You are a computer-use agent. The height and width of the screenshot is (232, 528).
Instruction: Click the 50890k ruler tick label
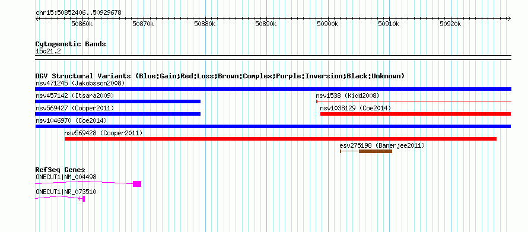coord(266,24)
